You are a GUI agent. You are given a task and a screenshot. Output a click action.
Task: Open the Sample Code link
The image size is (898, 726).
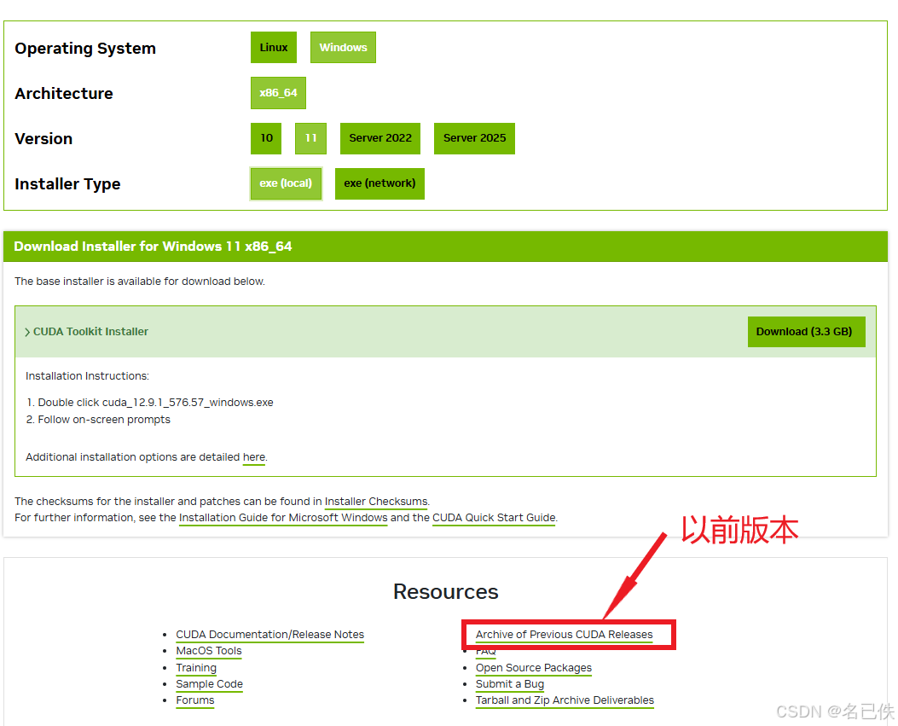pyautogui.click(x=209, y=684)
